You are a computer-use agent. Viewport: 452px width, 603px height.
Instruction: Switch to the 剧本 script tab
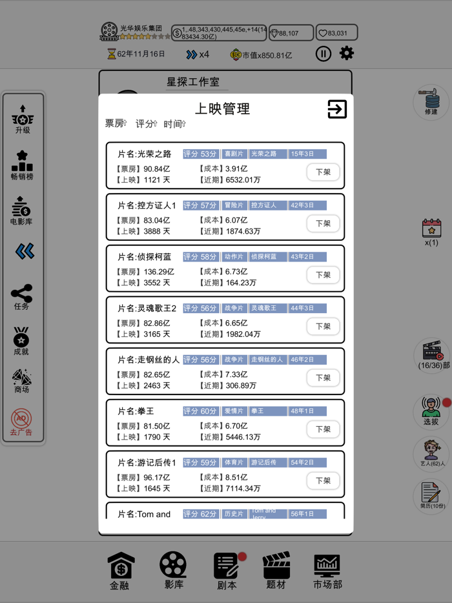pyautogui.click(x=227, y=571)
